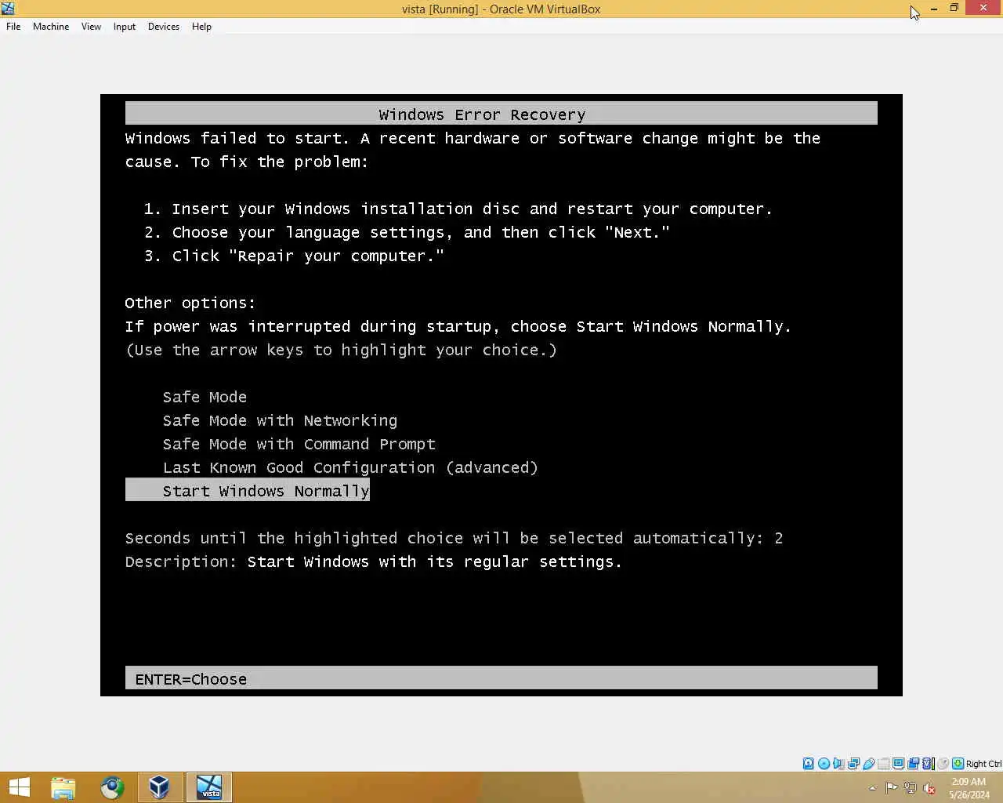Show hidden system tray icons arrow
1003x803 pixels.
[x=872, y=788]
